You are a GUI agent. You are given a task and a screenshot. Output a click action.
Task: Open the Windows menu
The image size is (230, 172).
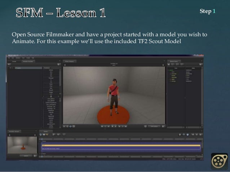click(18, 58)
